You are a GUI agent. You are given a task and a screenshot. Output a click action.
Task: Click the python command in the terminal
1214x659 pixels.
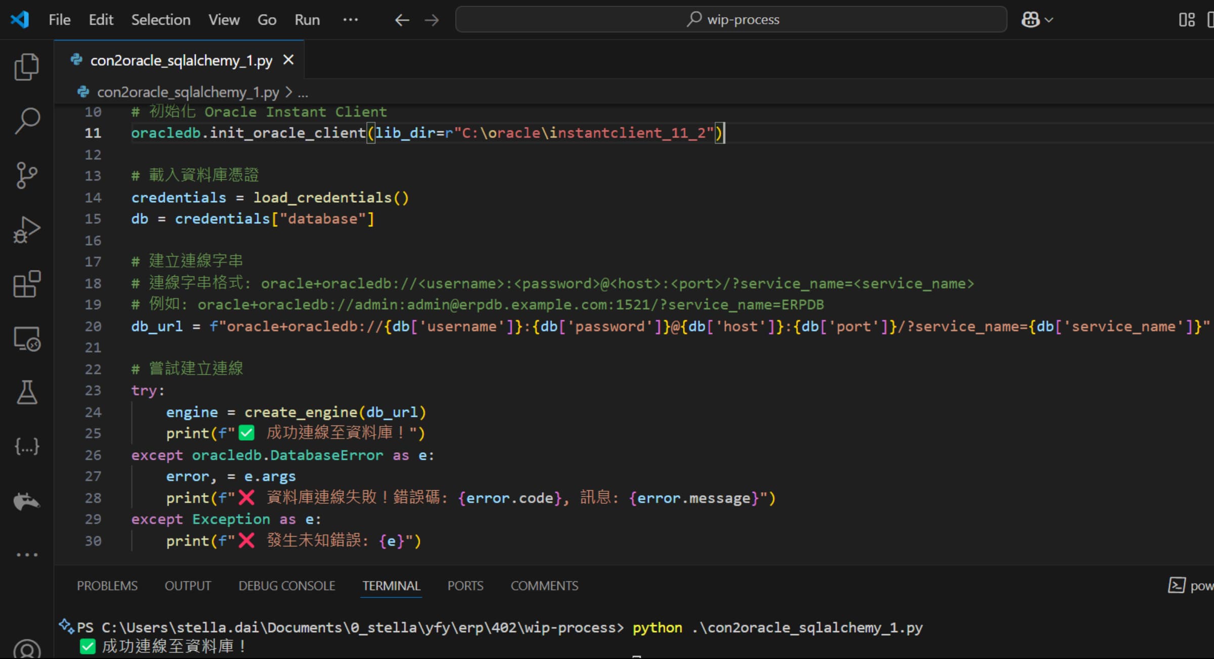pyautogui.click(x=657, y=628)
